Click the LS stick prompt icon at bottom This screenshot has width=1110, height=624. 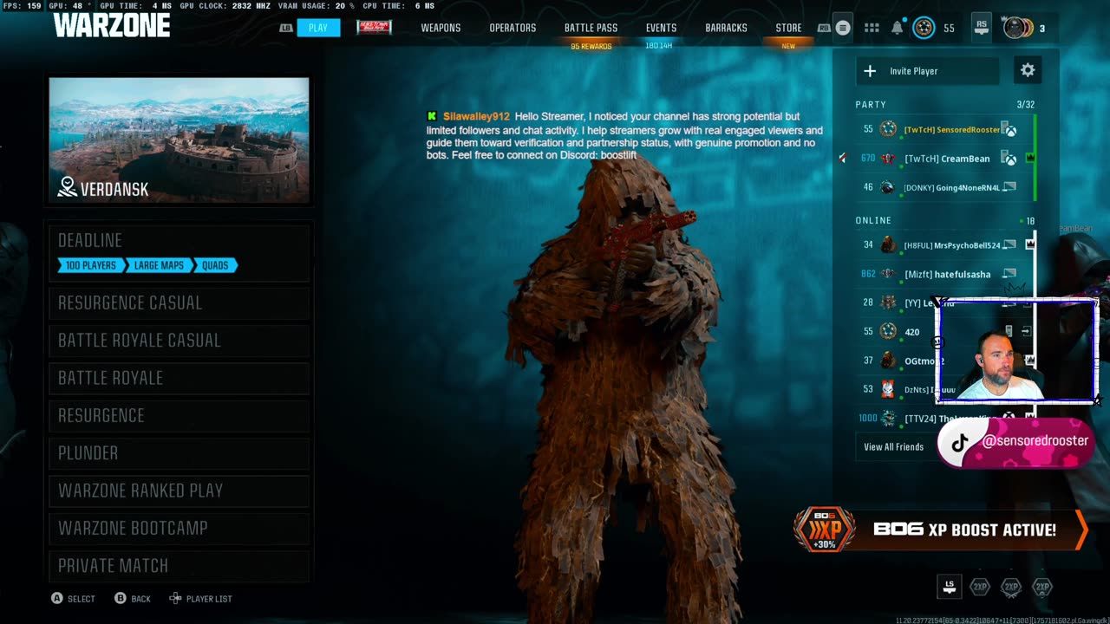point(950,587)
